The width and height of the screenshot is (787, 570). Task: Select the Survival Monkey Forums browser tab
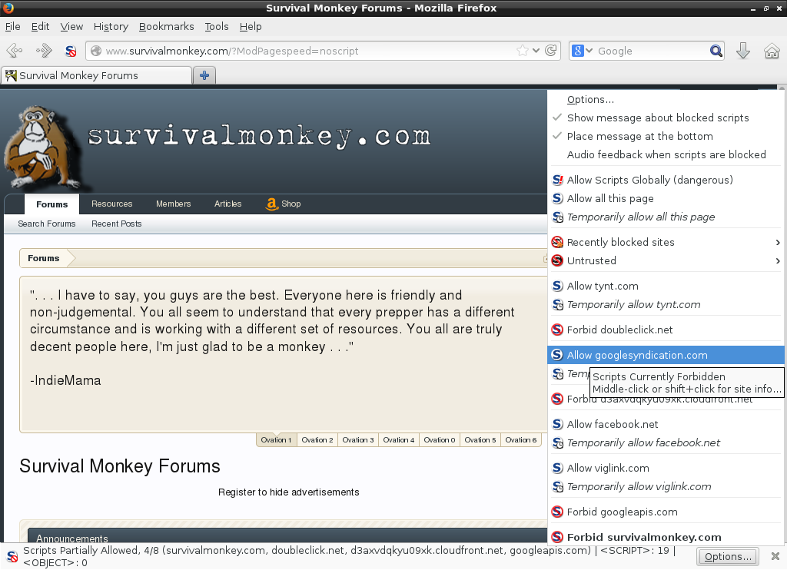click(96, 75)
